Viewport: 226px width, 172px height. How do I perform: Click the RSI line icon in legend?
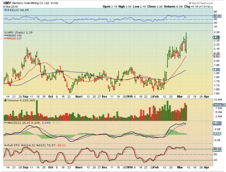pos(5,10)
